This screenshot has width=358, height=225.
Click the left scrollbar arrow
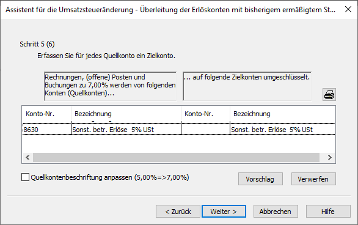[27, 157]
